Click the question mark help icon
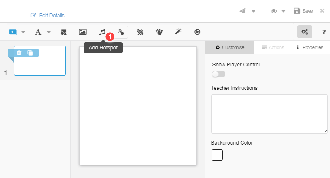The width and height of the screenshot is (330, 178). (323, 32)
